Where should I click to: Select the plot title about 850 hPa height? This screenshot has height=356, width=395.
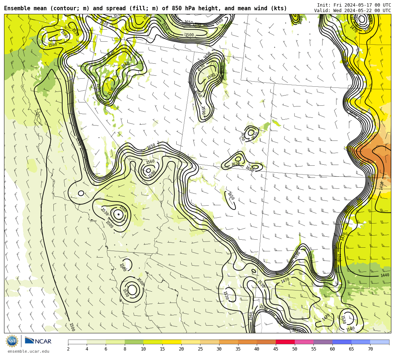145,8
